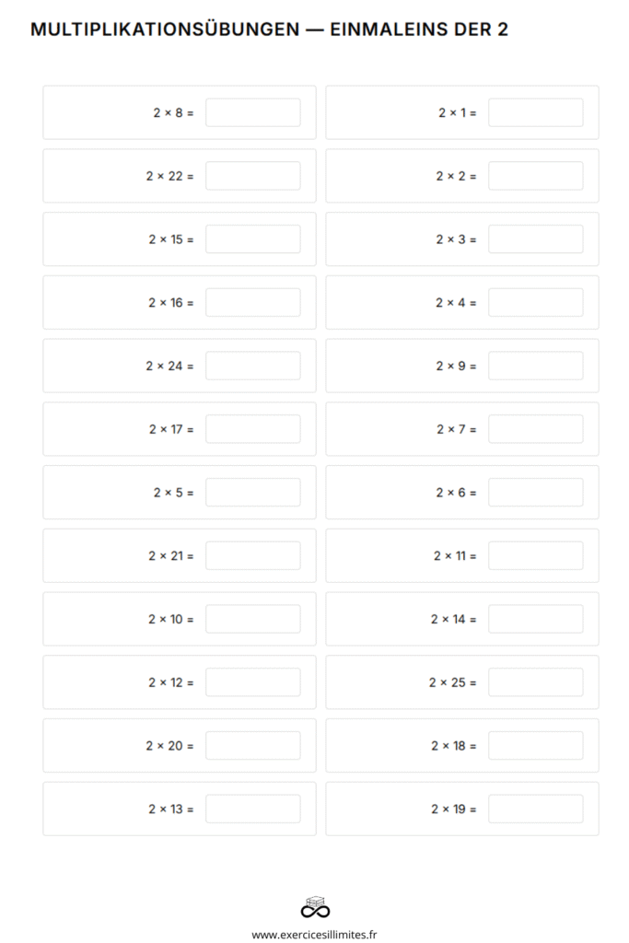Select the 2 × 13 answer field

(x=252, y=809)
